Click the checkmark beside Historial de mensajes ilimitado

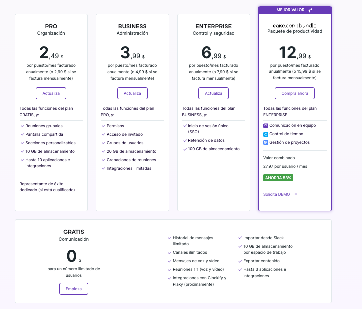click(169, 238)
